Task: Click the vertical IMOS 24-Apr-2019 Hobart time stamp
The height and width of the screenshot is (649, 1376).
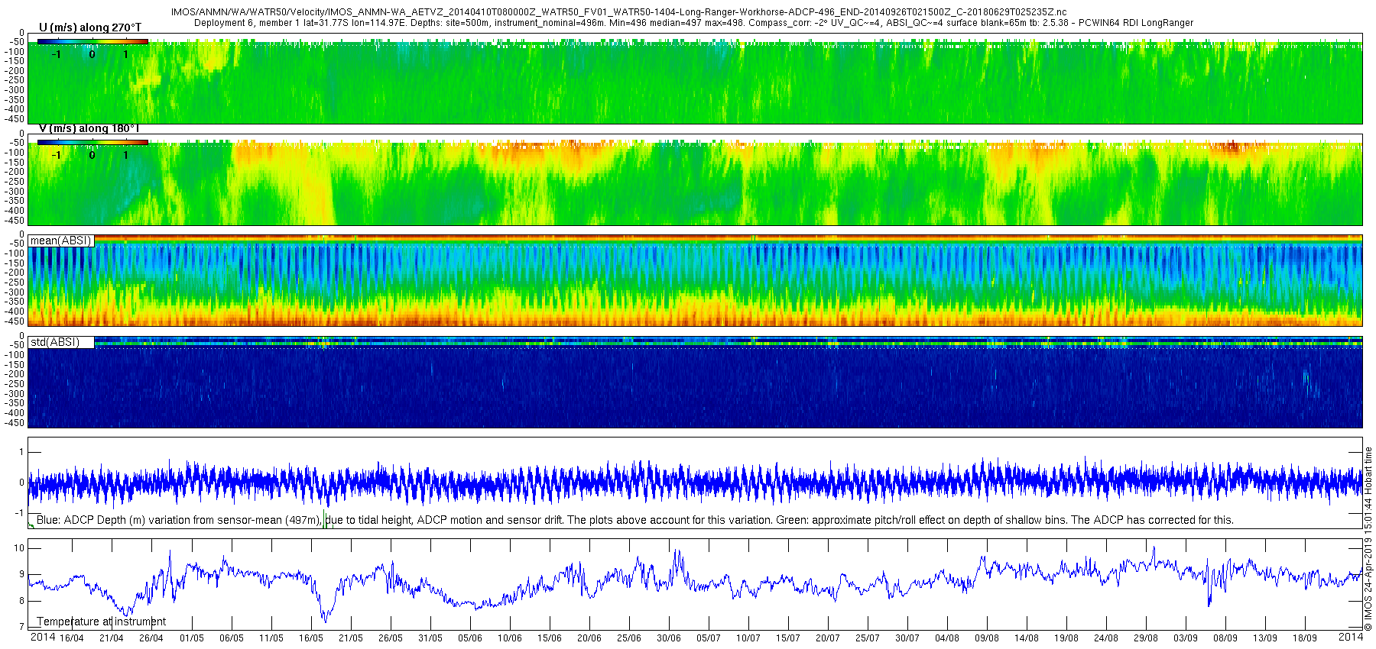Action: click(x=1368, y=538)
